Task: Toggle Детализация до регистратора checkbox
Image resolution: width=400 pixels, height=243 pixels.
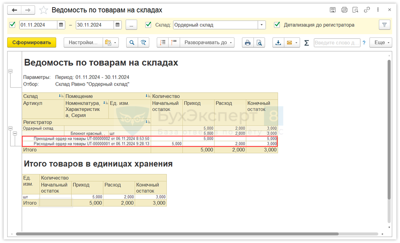Action: point(277,25)
